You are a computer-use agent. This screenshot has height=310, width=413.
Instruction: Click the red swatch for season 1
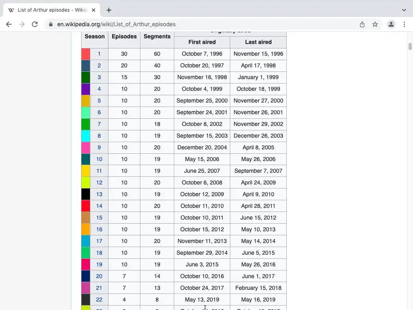point(86,54)
